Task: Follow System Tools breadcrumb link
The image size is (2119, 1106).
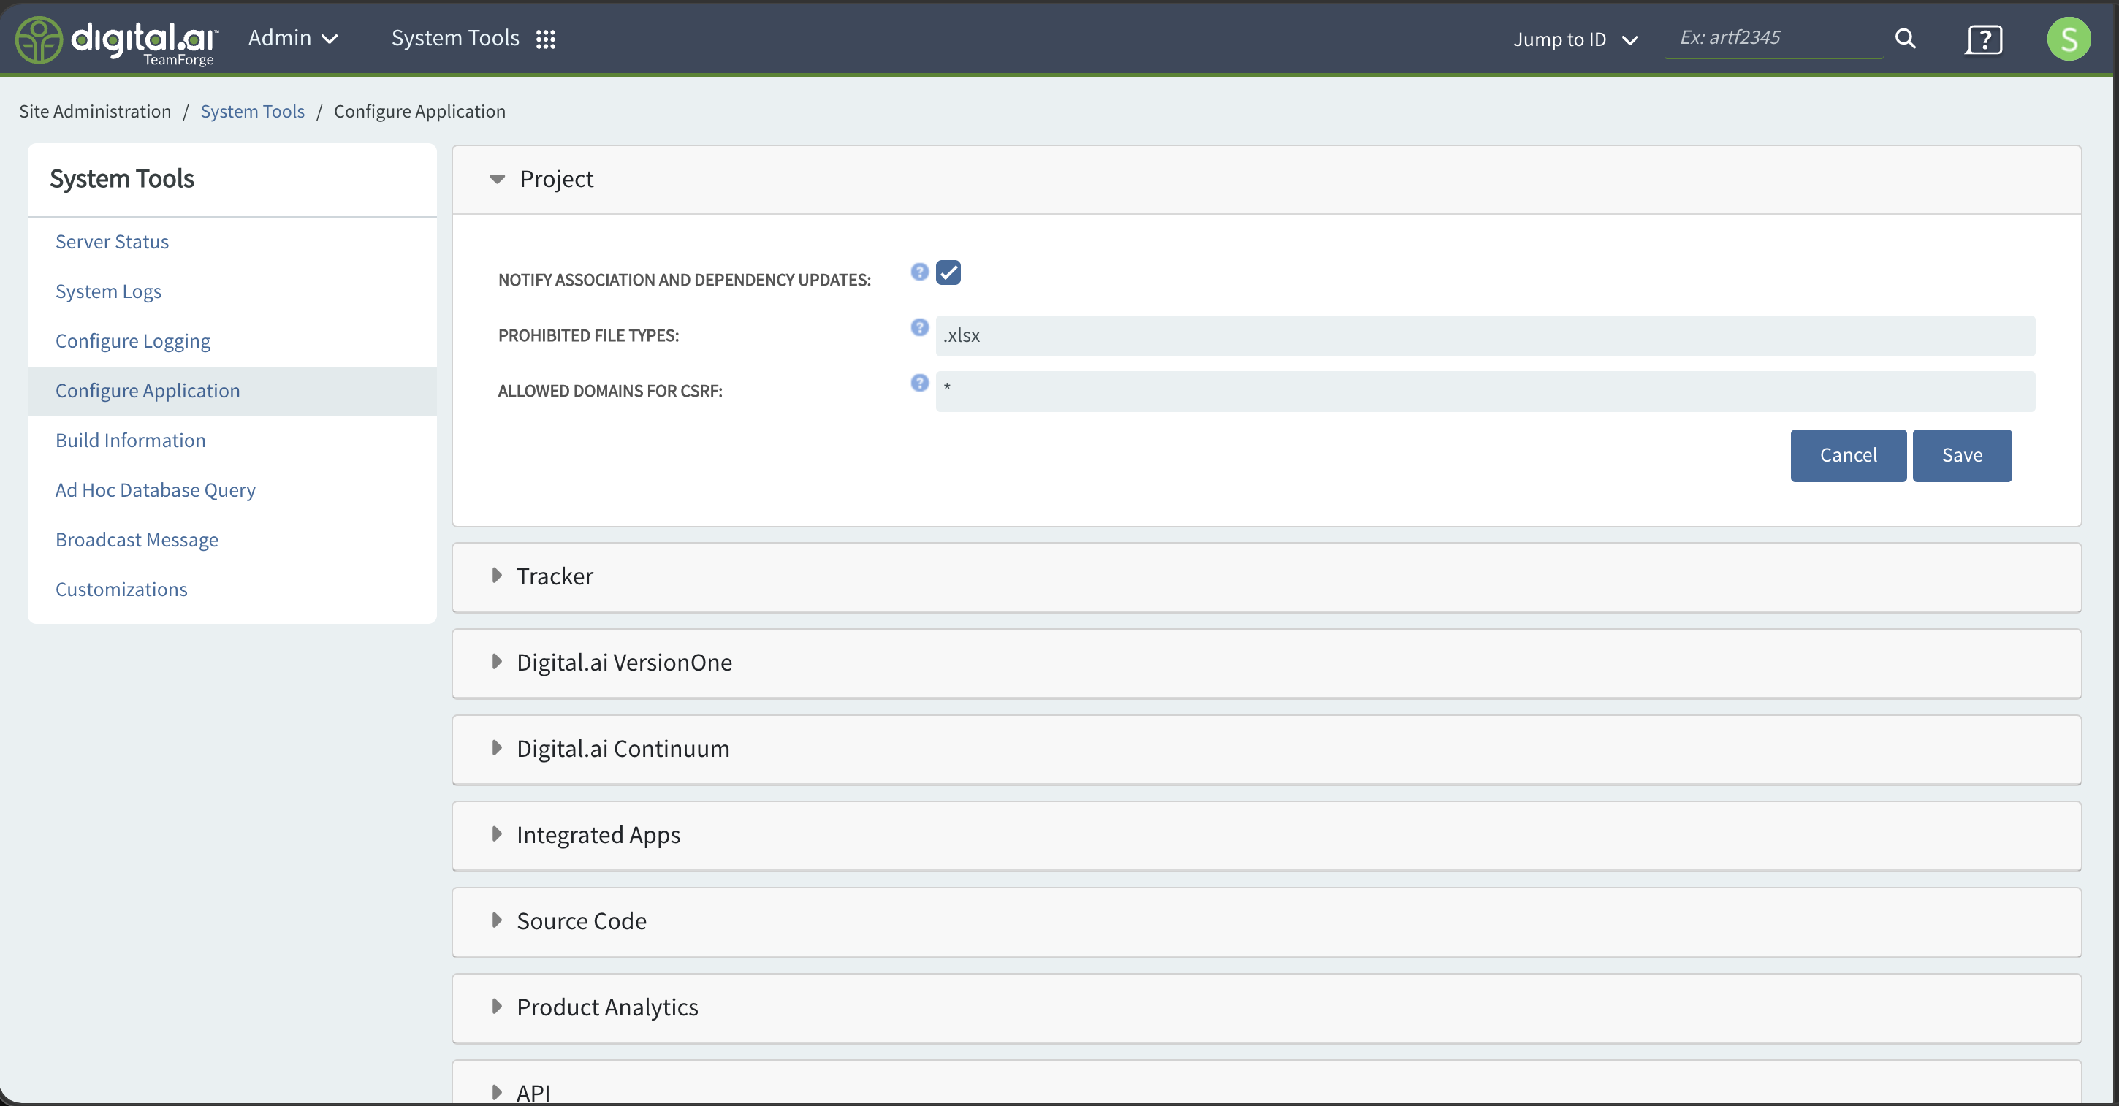Action: point(251,111)
